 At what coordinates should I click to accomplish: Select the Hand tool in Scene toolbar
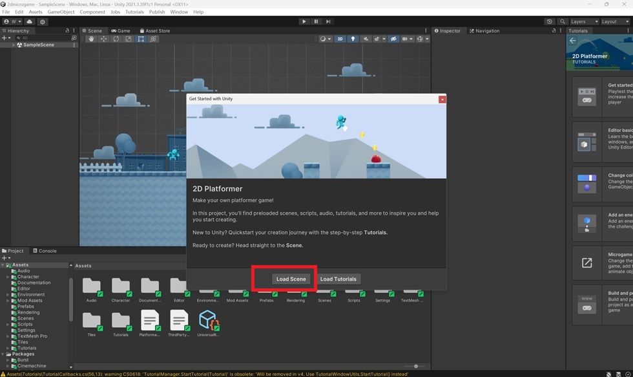click(91, 39)
